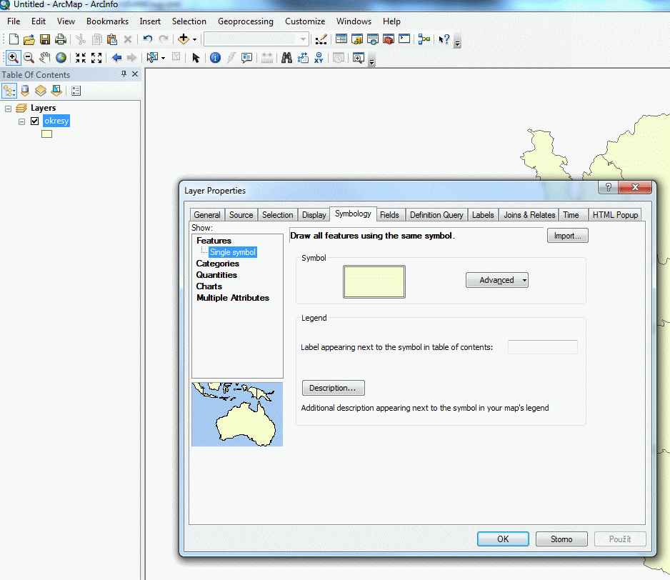Activate the Pan hand tool
670x580 pixels.
[44, 57]
